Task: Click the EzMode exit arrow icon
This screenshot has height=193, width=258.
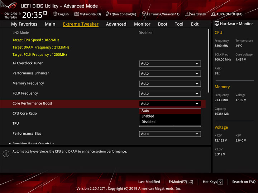Action: pos(191,182)
